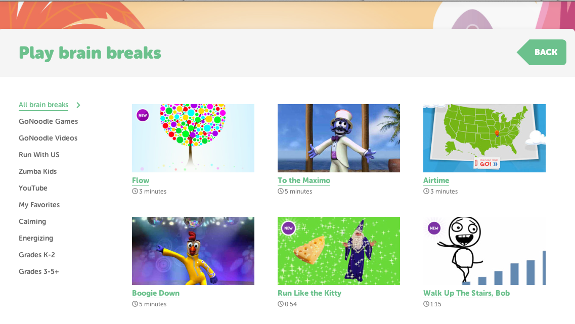
Task: Filter by Calming brain breaks
Action: pyautogui.click(x=32, y=221)
